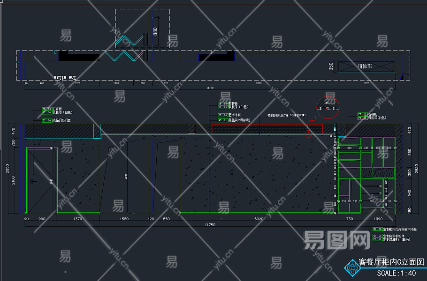The height and width of the screenshot is (281, 427).
Task: Click the red hatched ceiling rectangle
Action: point(267,129)
